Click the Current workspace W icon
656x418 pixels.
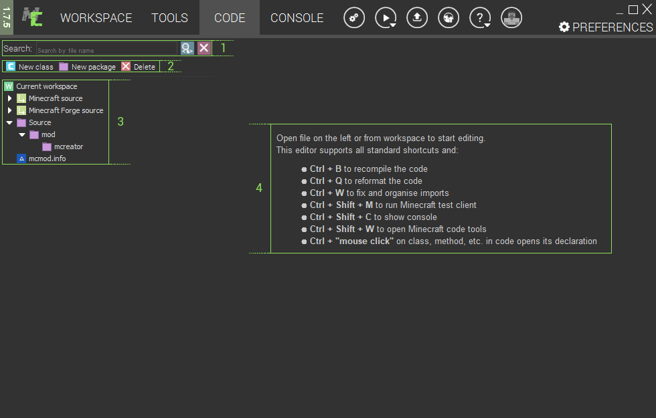coord(9,86)
